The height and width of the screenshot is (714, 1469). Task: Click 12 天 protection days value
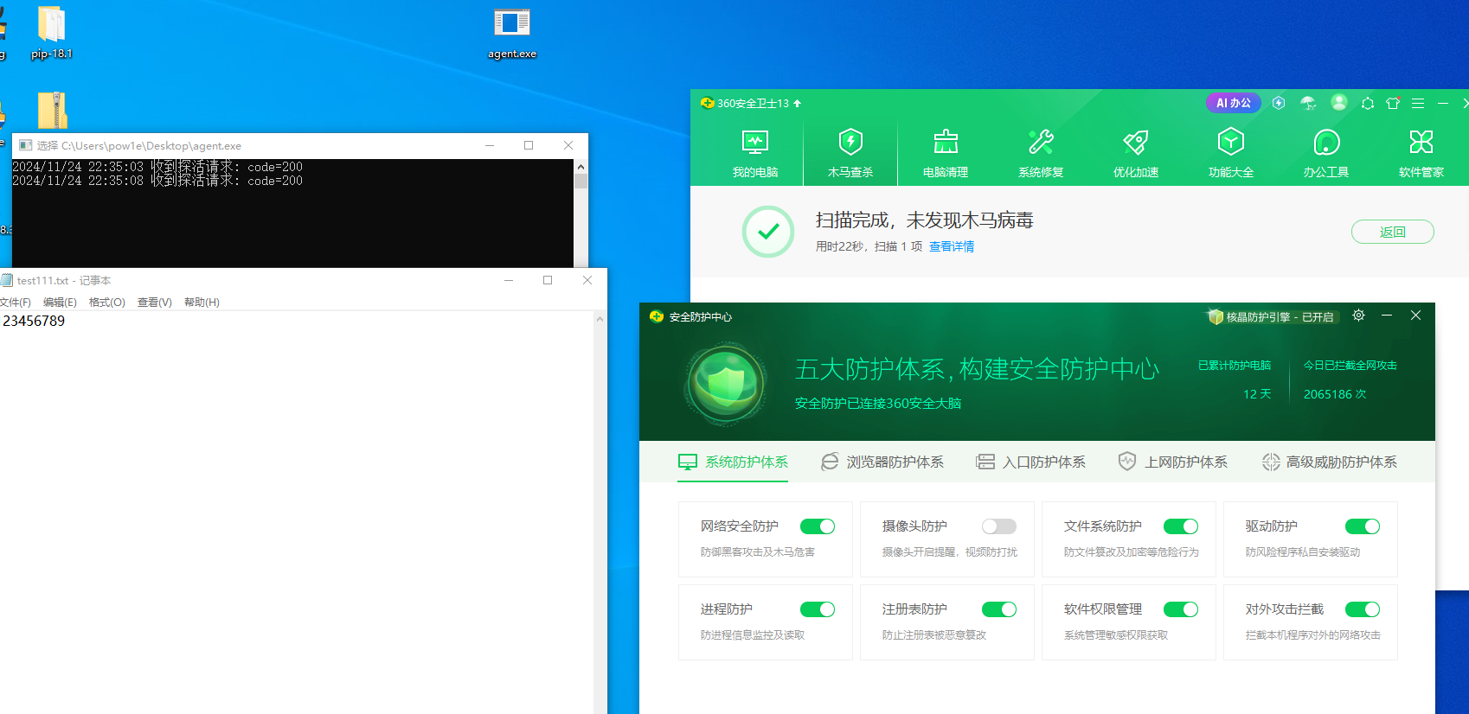[x=1257, y=394]
